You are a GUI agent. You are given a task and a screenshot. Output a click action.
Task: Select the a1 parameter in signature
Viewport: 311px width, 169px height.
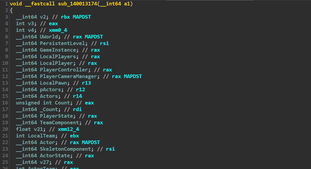127,4
